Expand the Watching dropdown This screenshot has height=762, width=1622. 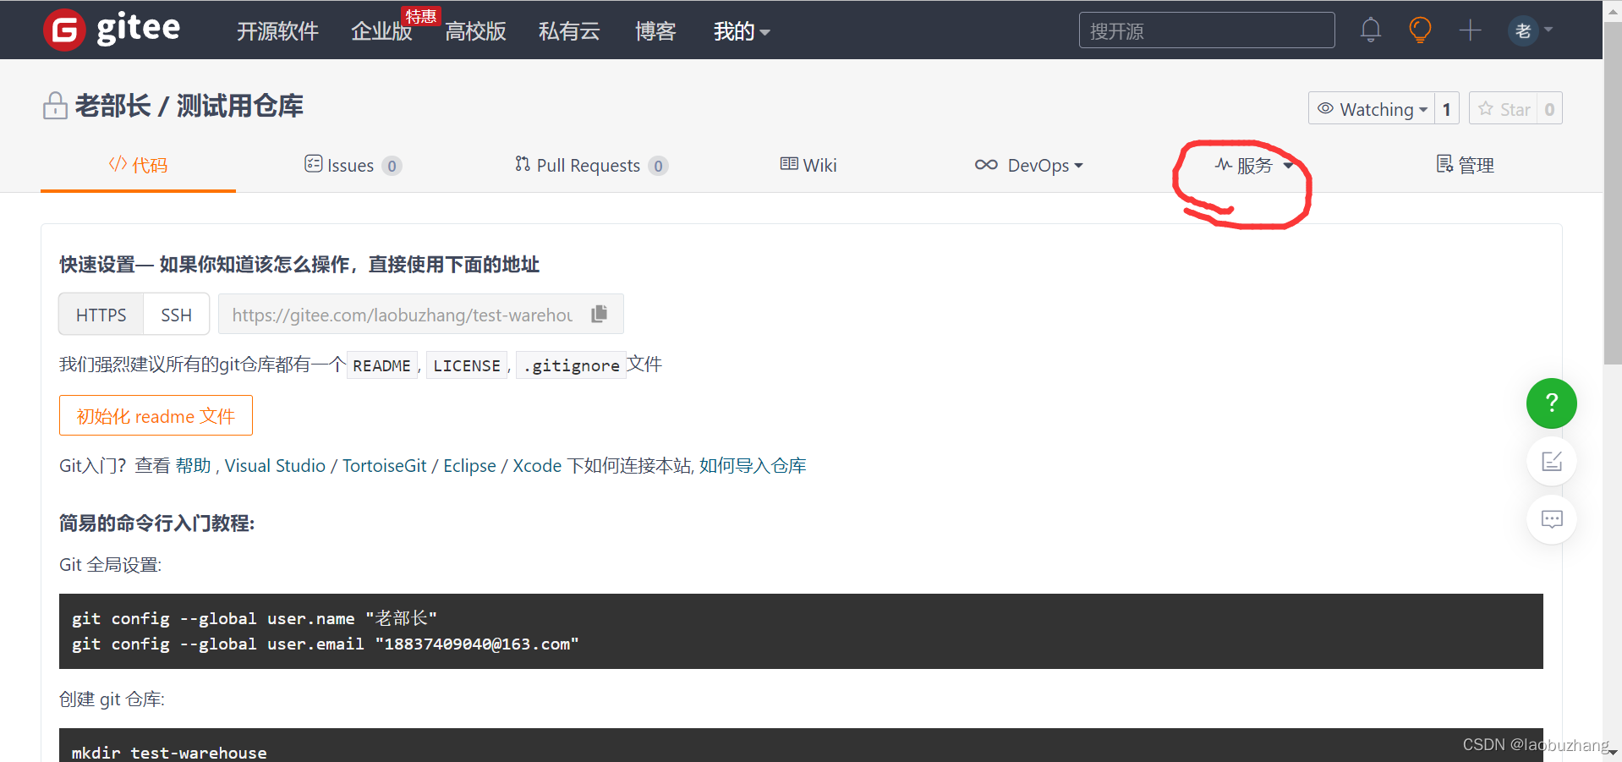1371,108
